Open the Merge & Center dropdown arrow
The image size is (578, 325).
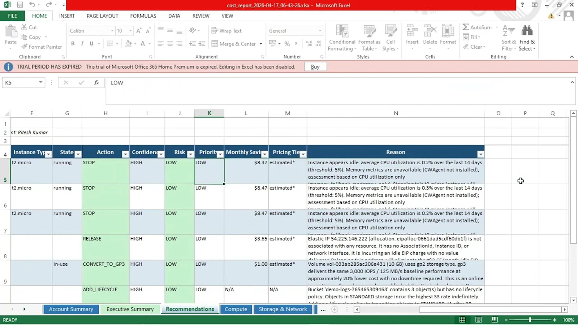(261, 44)
